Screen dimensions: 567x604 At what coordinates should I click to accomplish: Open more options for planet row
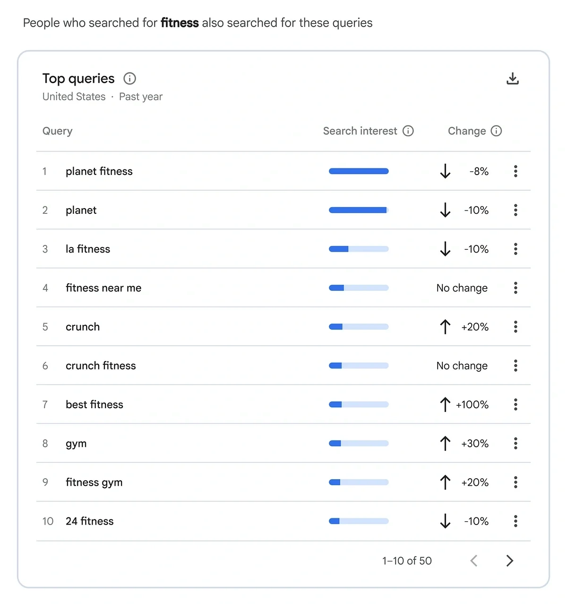515,210
